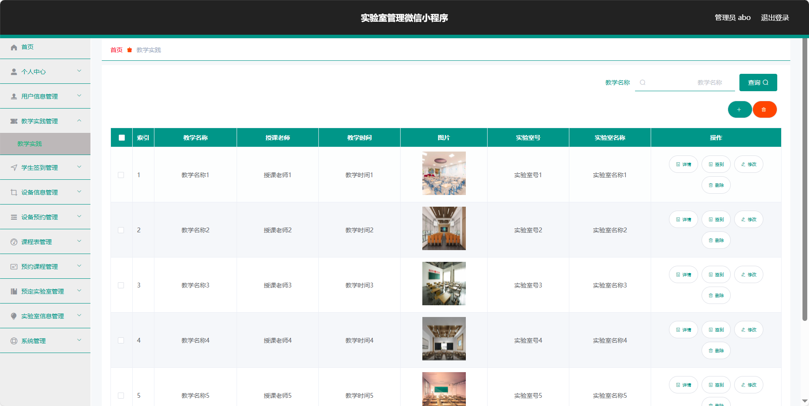Click the home icon in sidebar

[14, 47]
